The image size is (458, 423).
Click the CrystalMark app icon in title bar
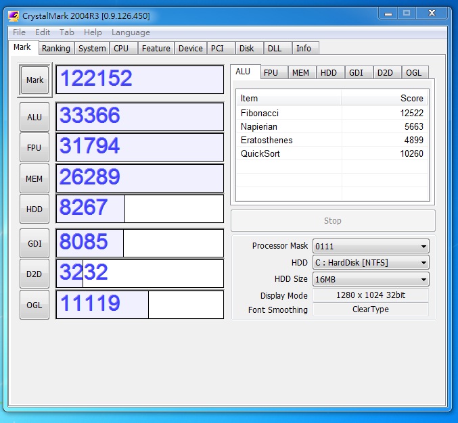tap(14, 16)
